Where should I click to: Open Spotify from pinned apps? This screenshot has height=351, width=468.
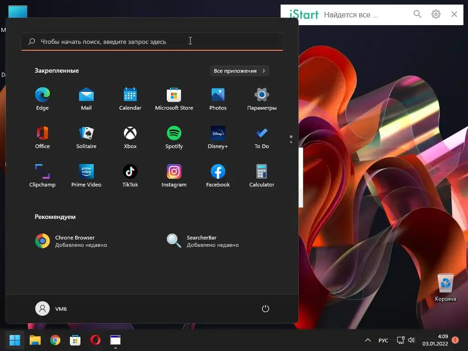(174, 137)
